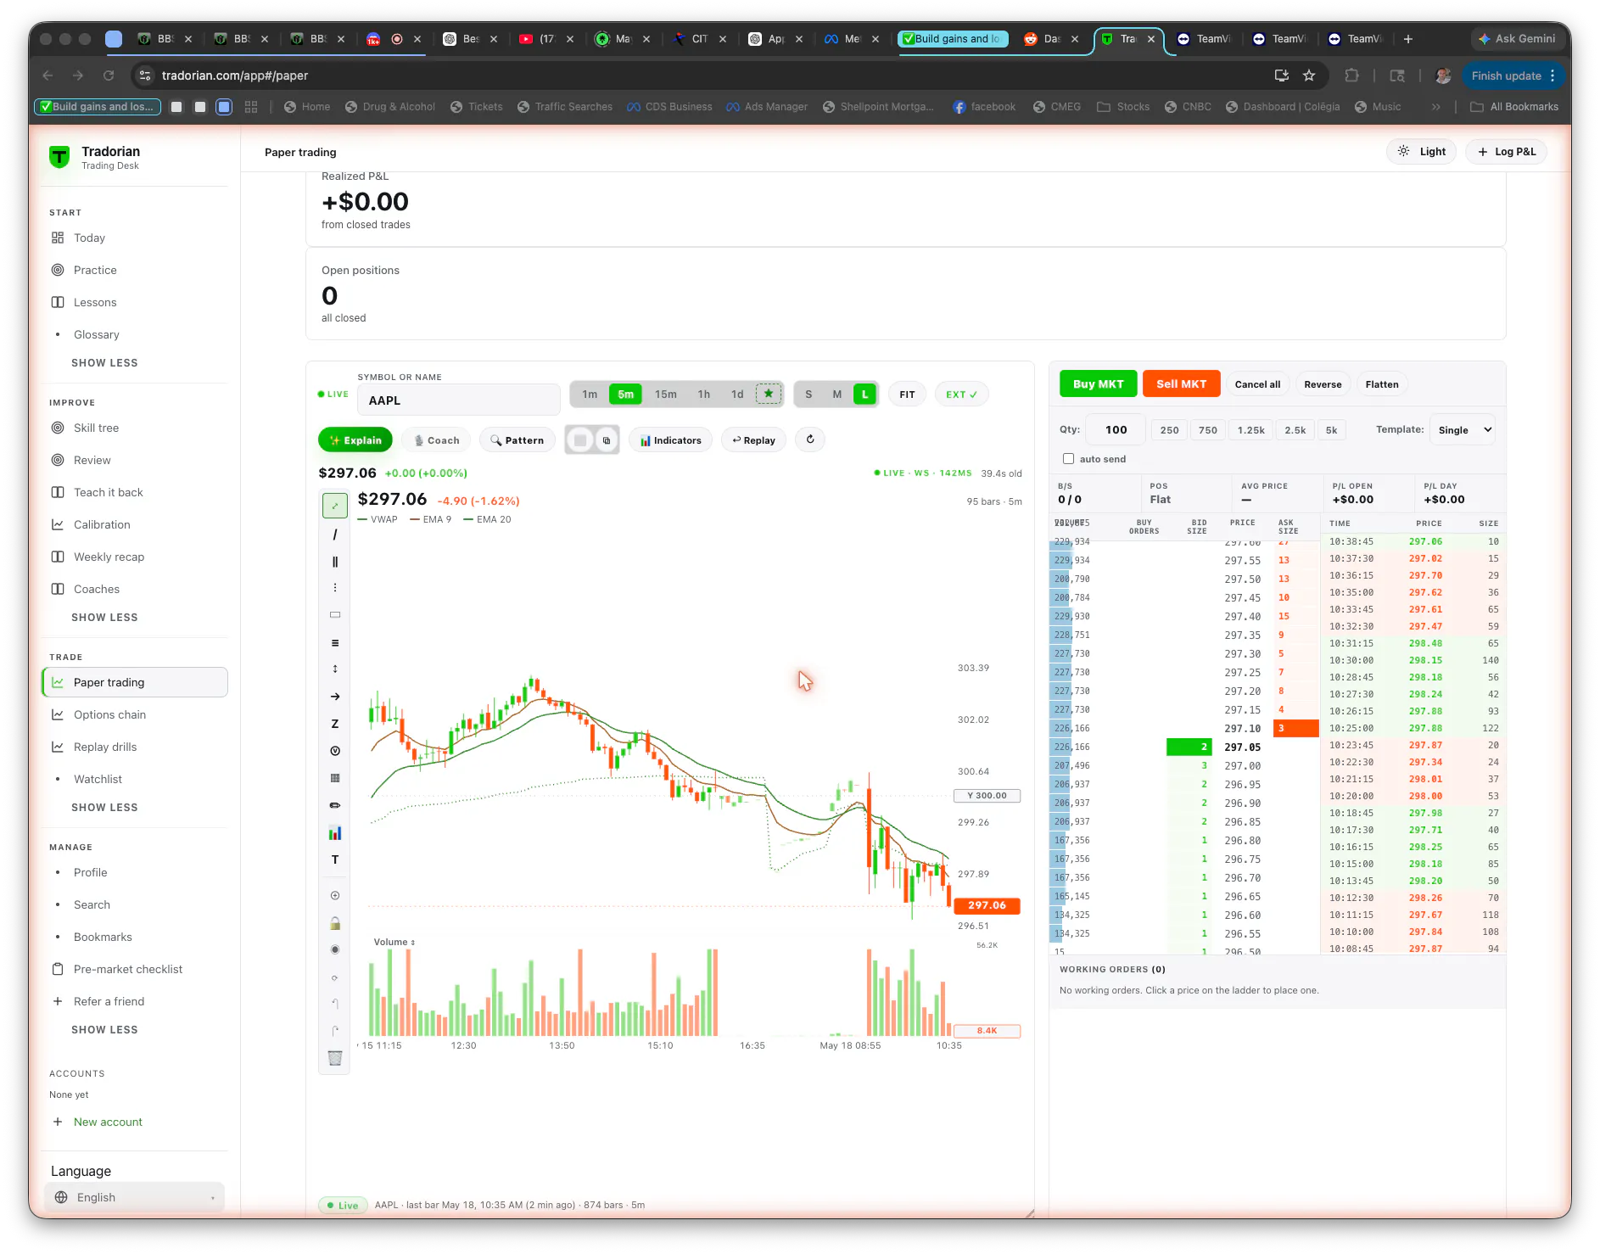The width and height of the screenshot is (1600, 1254).
Task: Set chart size to M
Action: pyautogui.click(x=837, y=395)
